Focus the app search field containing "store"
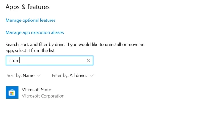Screen dimensions: 221x118 point(49,61)
